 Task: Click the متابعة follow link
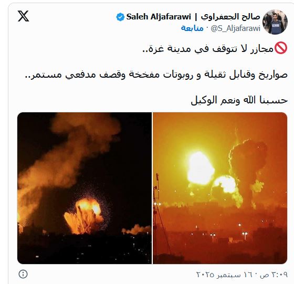click(x=192, y=28)
